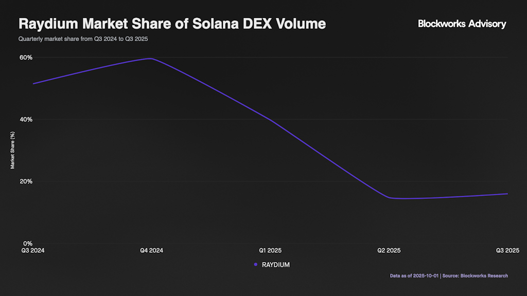The width and height of the screenshot is (527, 296).
Task: Click the 0% y-axis label
Action: coord(28,243)
